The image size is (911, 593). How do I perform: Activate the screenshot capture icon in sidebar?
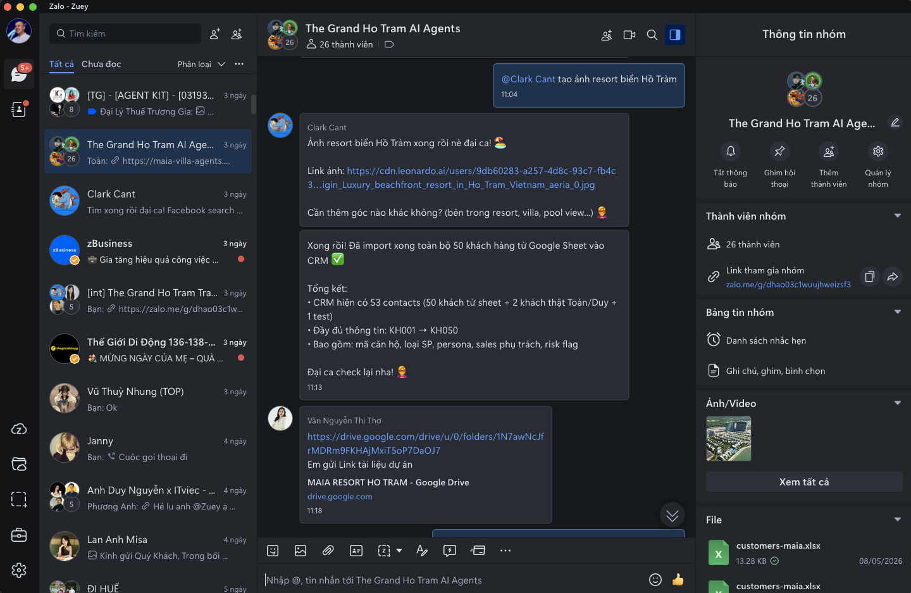19,499
